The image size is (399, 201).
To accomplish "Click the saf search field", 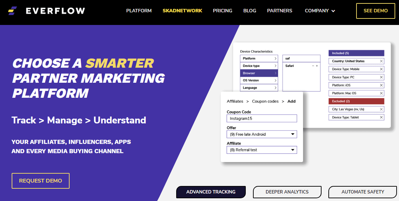I will tap(301, 58).
